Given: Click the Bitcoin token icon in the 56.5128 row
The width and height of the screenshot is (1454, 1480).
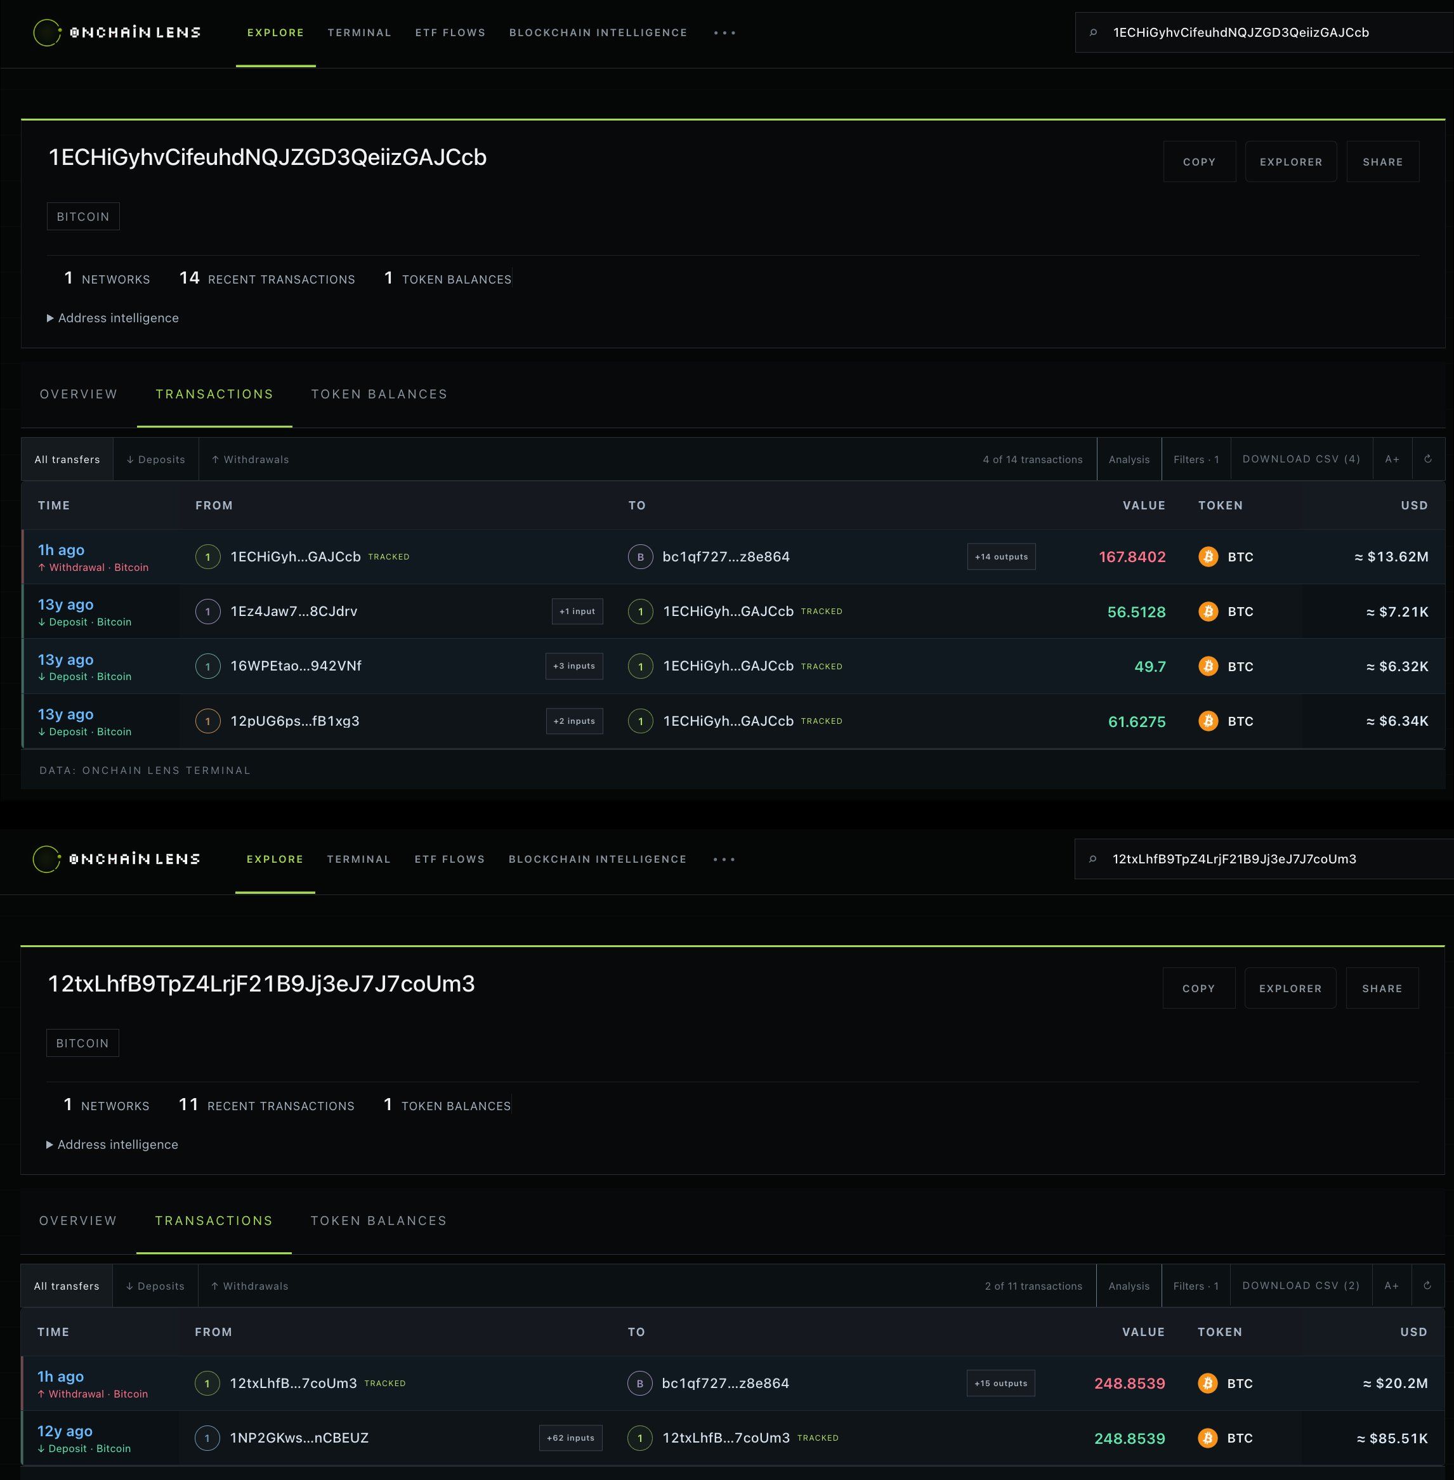Looking at the screenshot, I should [1208, 612].
